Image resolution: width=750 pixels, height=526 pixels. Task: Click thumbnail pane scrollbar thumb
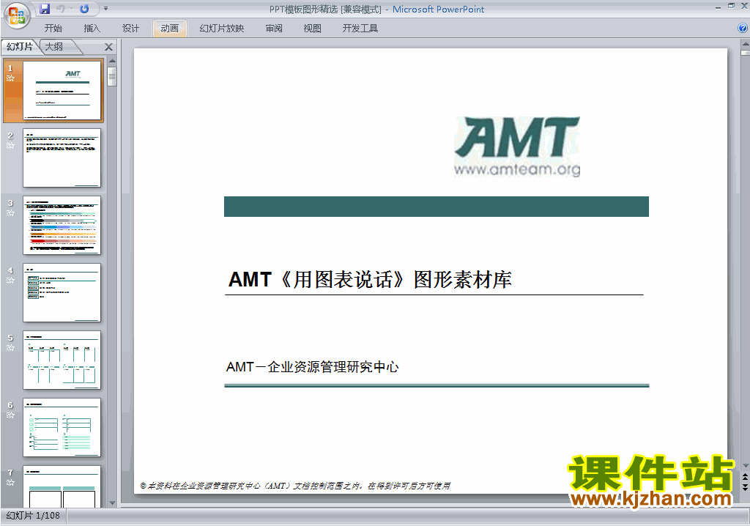click(x=112, y=77)
